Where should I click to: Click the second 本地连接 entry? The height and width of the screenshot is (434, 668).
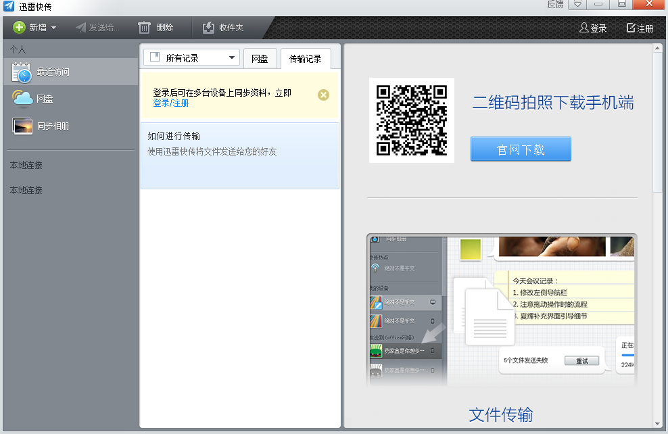[x=26, y=191]
